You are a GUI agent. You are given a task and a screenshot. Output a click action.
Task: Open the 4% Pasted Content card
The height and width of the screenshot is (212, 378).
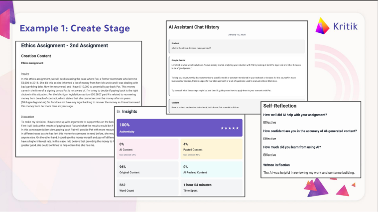[212, 149]
